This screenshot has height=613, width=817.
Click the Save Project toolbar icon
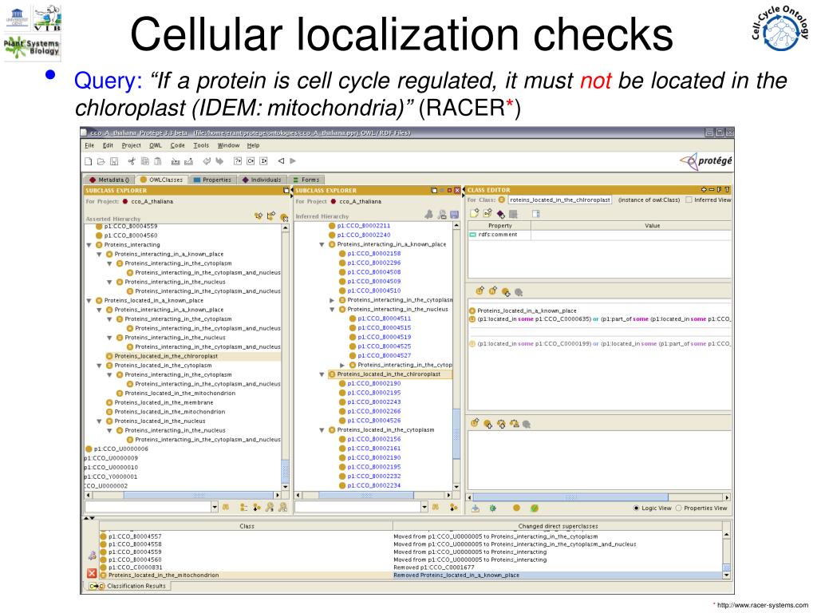[112, 161]
